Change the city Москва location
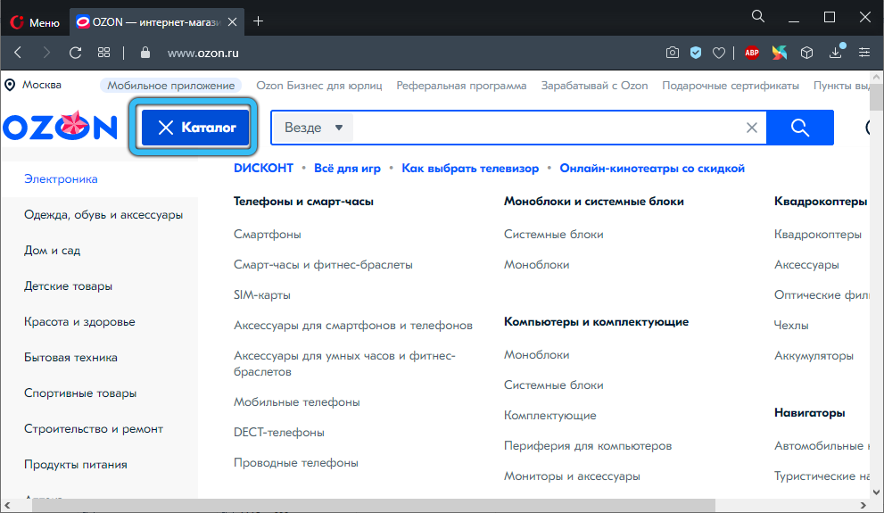The image size is (884, 513). click(33, 85)
